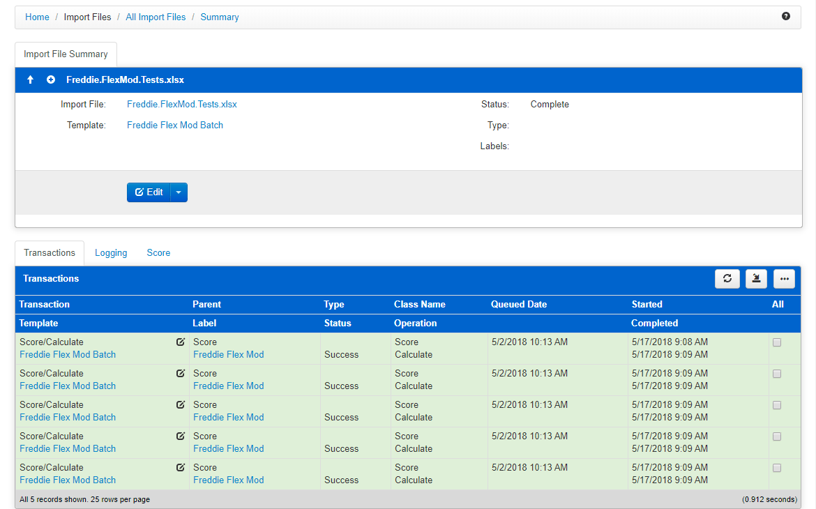Check the third transaction row checkbox
The height and width of the screenshot is (509, 816).
(x=777, y=405)
